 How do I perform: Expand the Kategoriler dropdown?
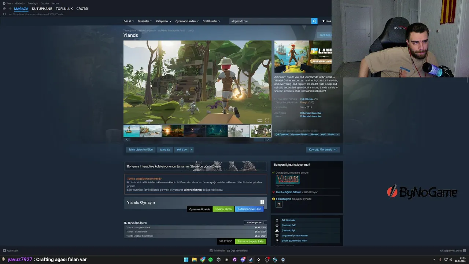click(163, 21)
